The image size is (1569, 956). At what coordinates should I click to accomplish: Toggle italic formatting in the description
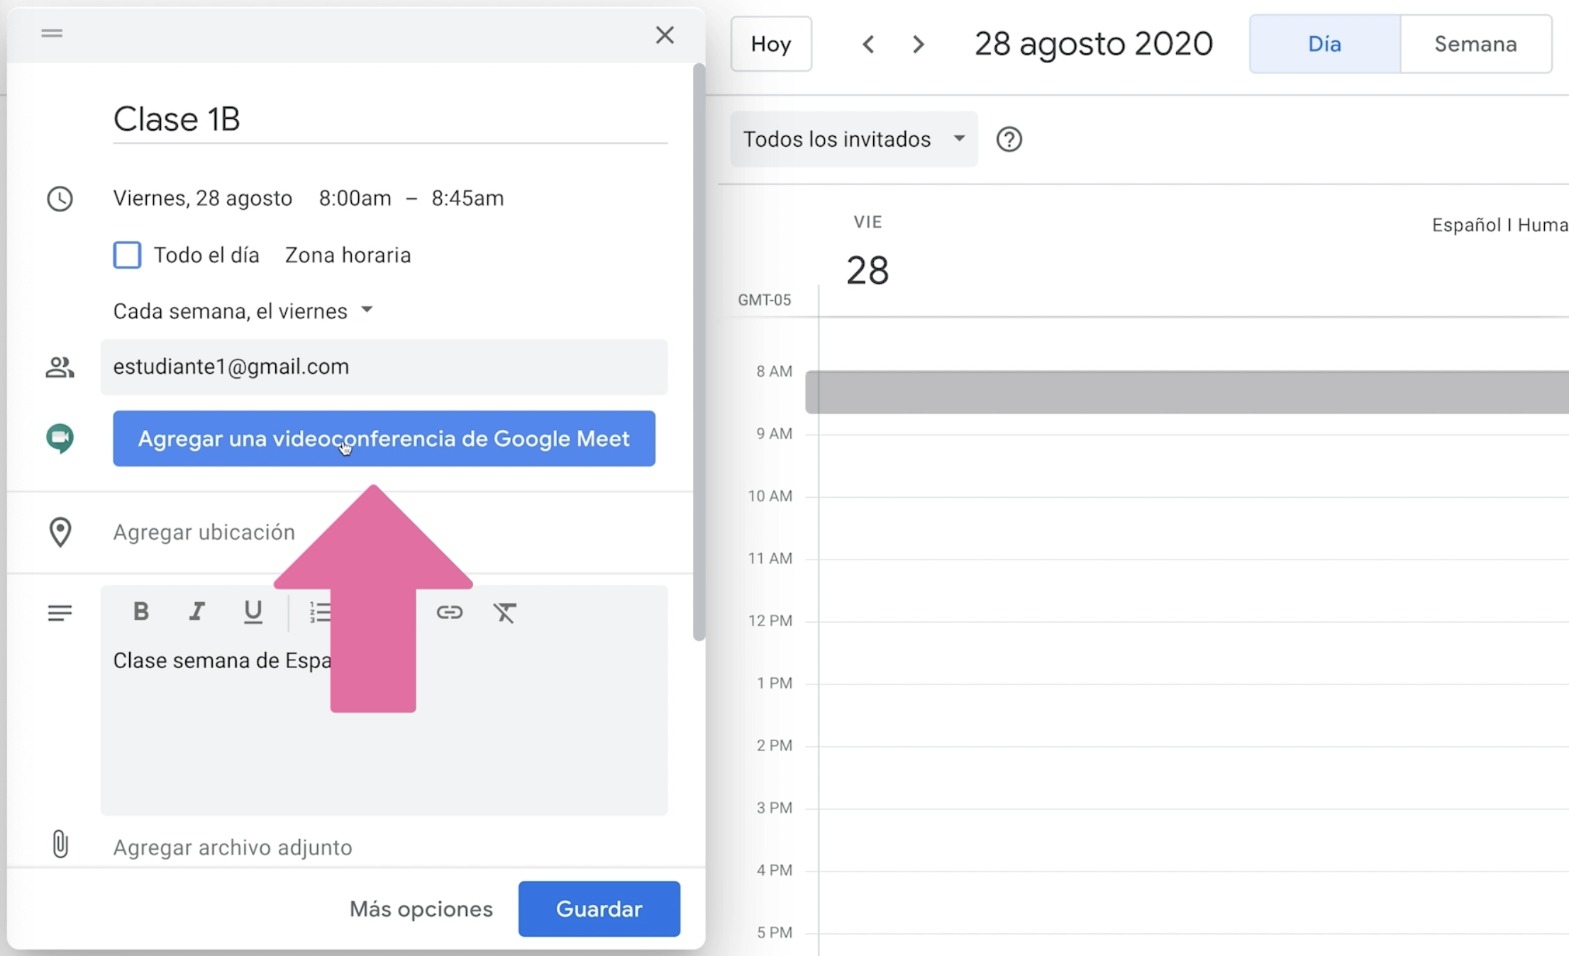click(x=196, y=611)
